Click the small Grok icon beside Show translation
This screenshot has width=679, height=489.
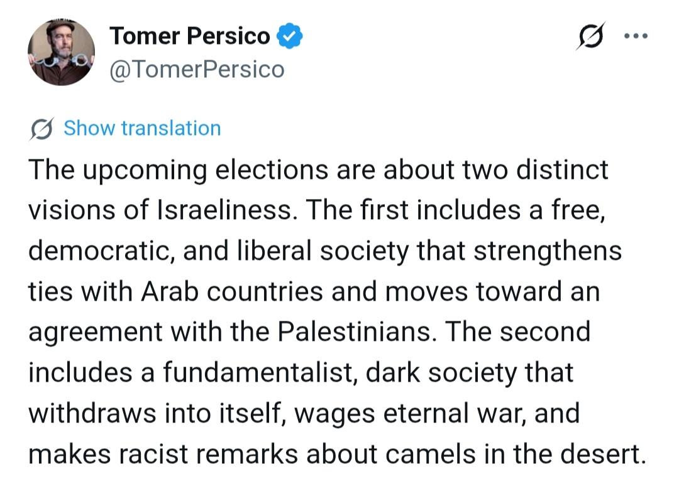[x=41, y=129]
